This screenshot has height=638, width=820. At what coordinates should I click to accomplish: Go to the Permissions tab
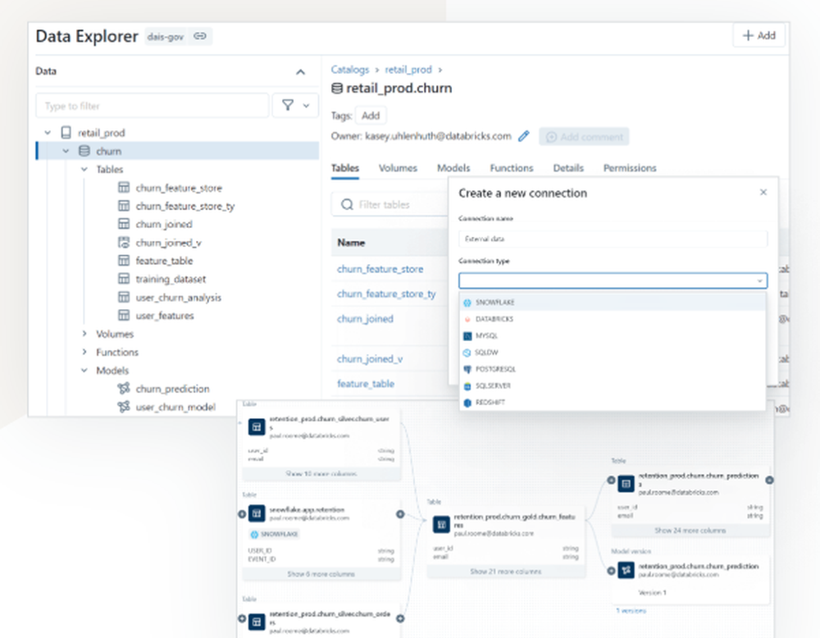(630, 168)
